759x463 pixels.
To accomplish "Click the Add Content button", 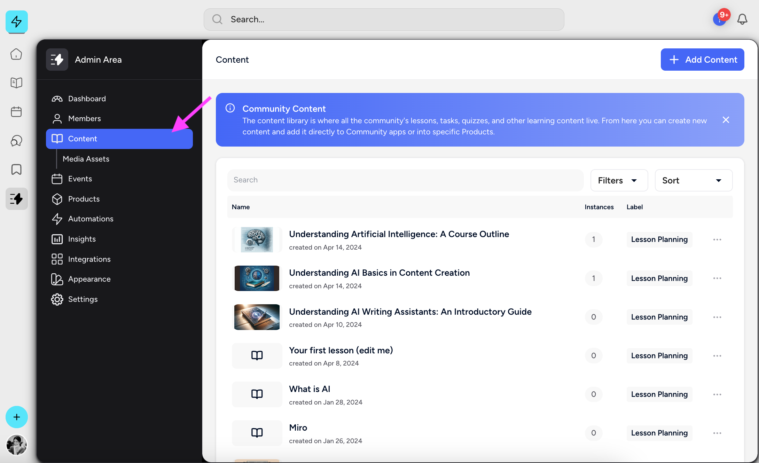I will tap(702, 60).
